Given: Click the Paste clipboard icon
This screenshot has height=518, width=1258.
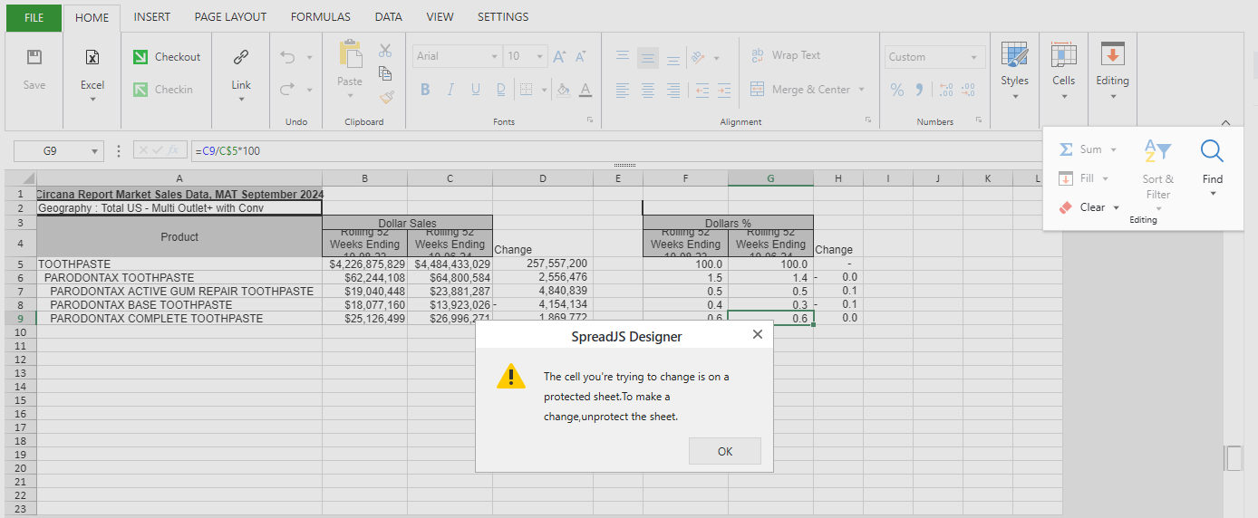Looking at the screenshot, I should [x=350, y=53].
